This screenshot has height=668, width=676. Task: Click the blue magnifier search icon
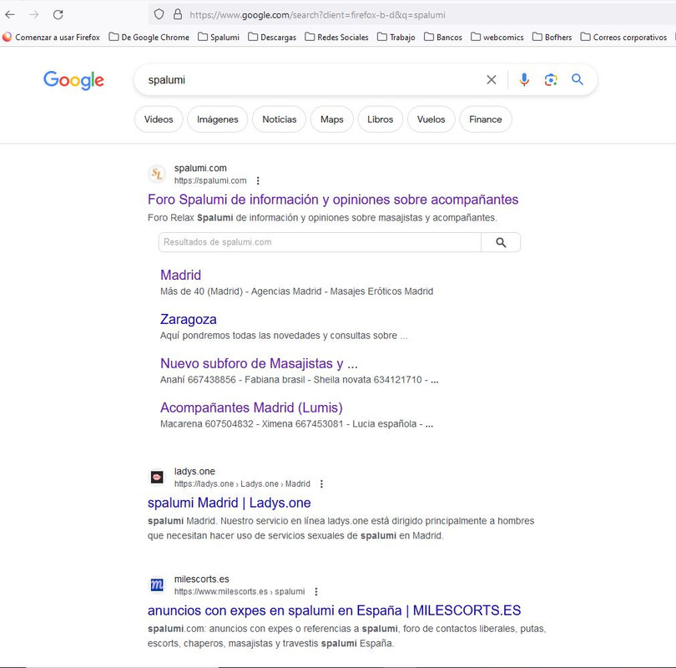[x=578, y=79]
